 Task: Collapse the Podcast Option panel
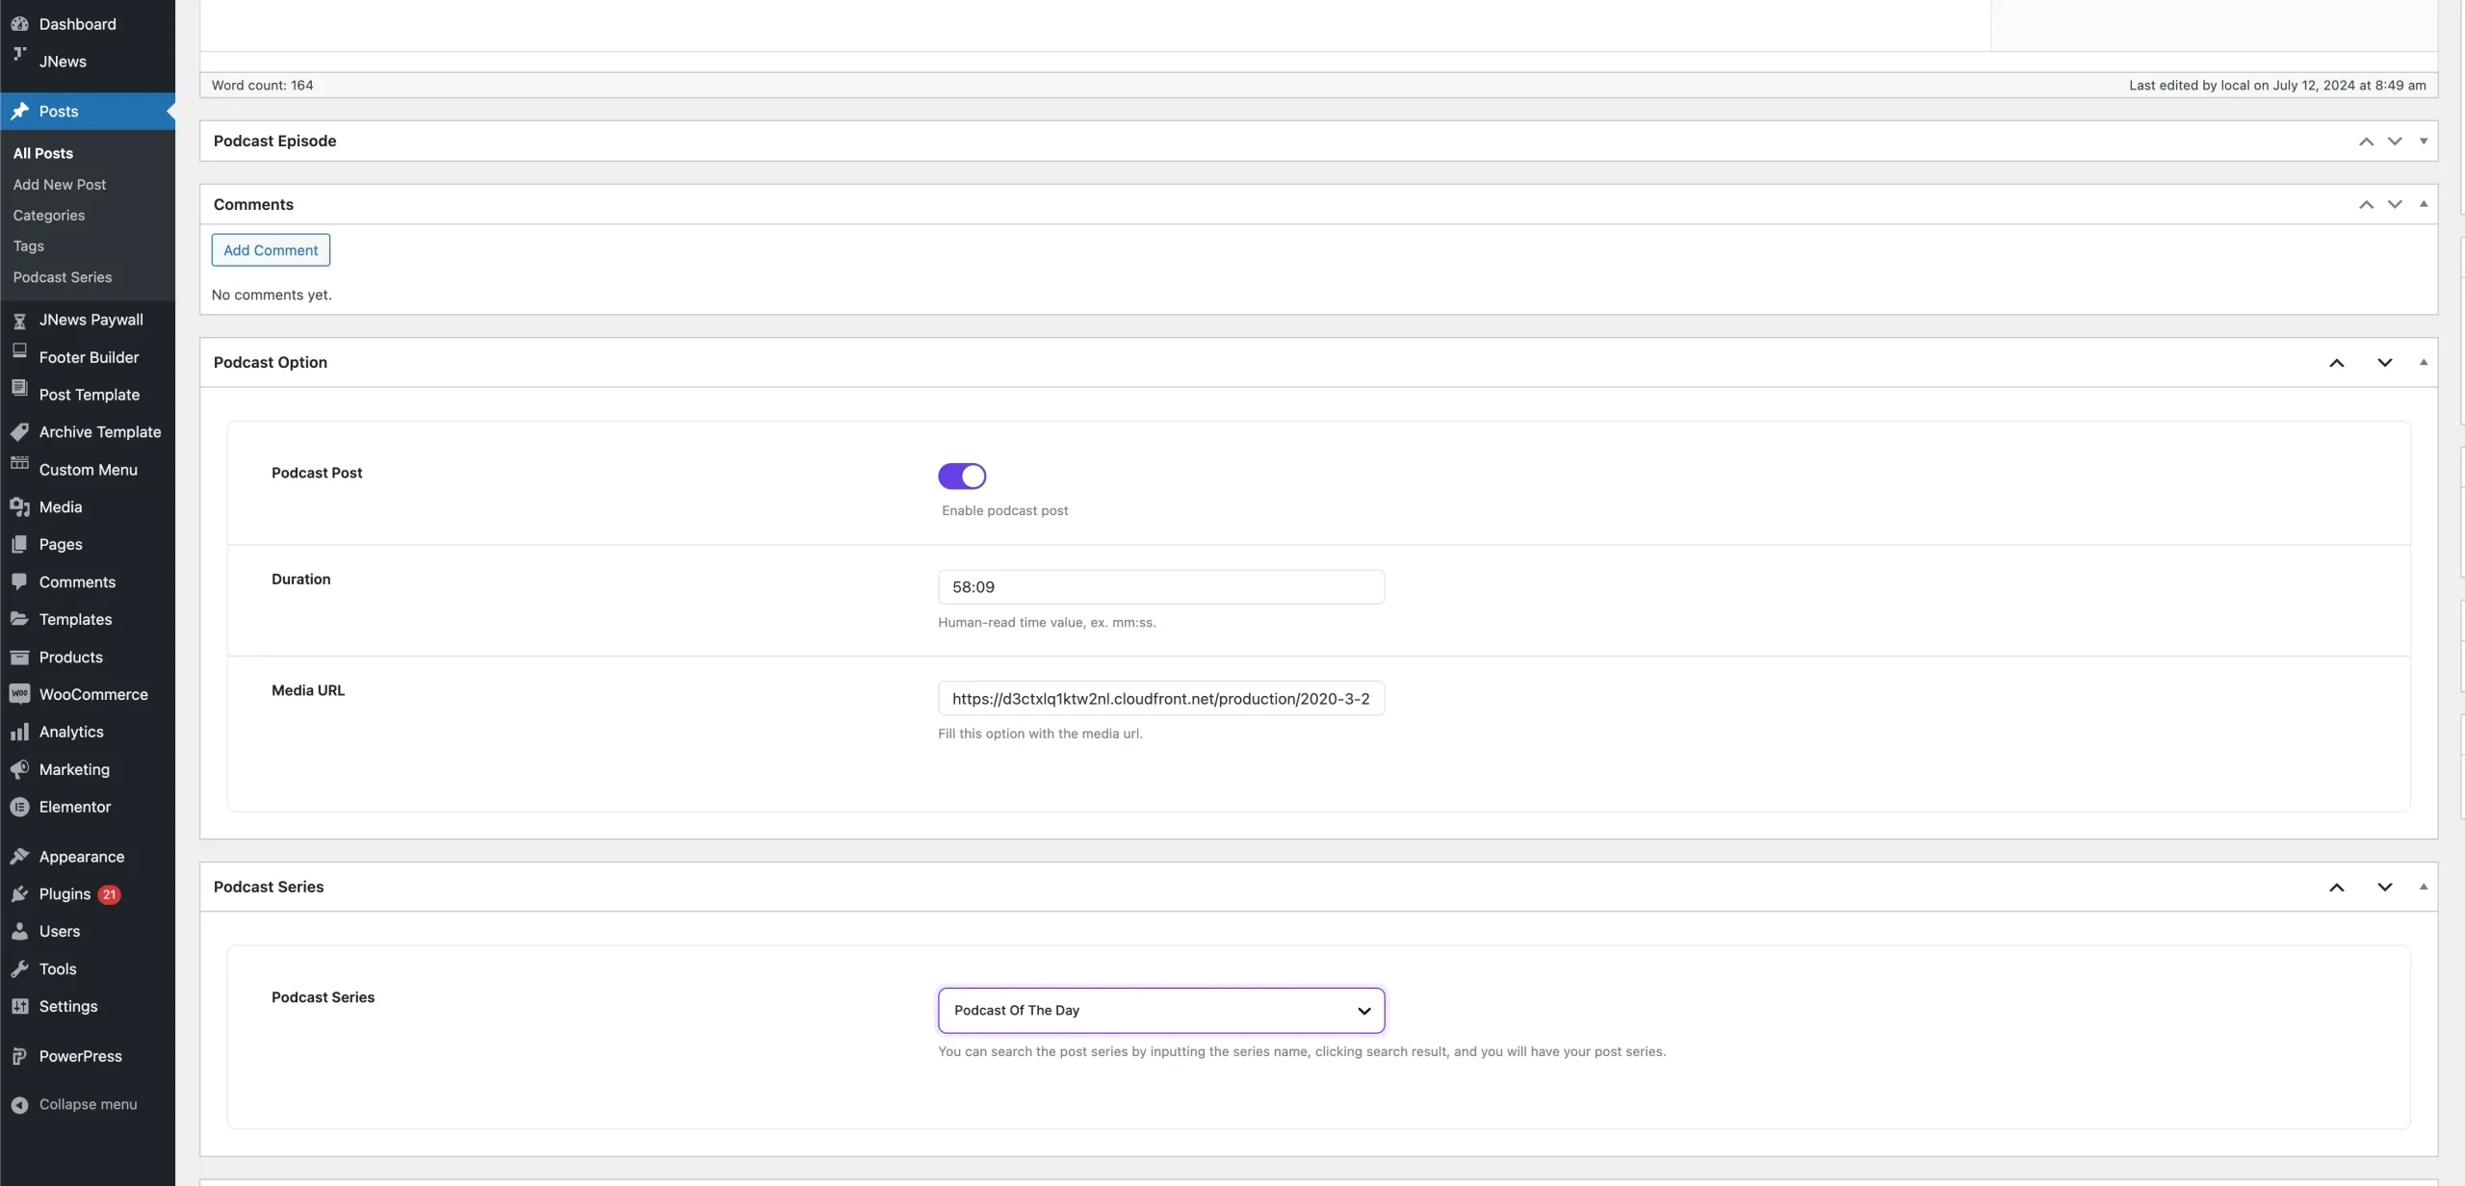[x=2423, y=363]
